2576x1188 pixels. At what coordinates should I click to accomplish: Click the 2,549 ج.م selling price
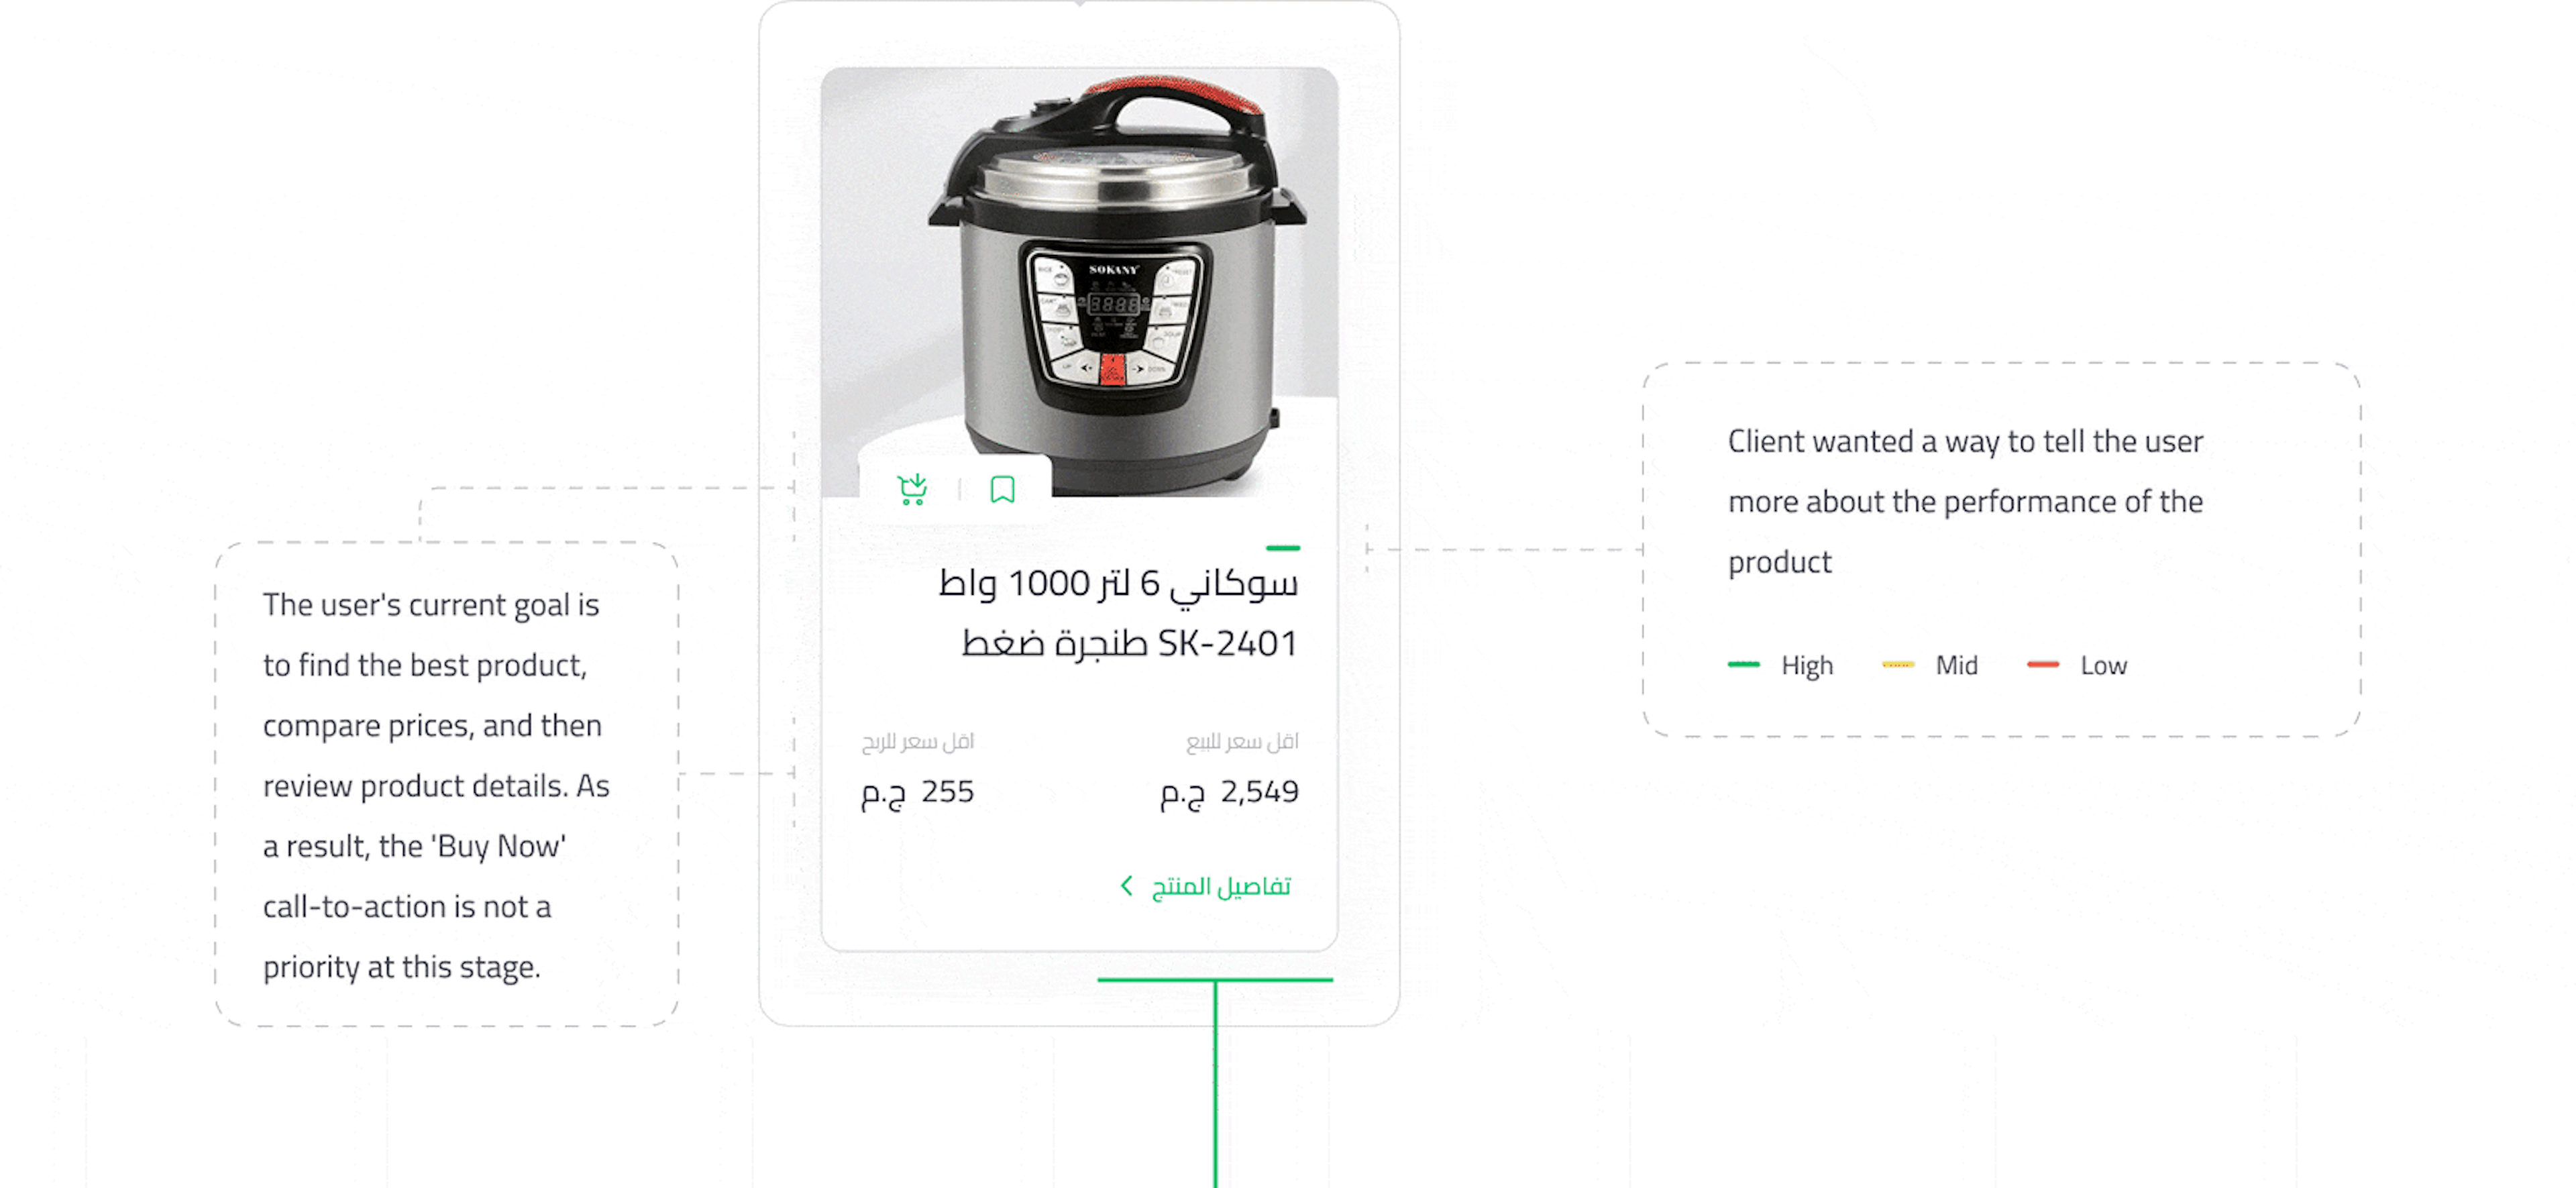click(x=1229, y=792)
